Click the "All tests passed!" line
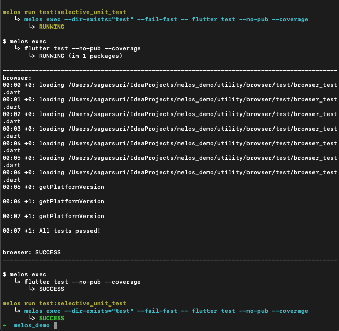This screenshot has width=339, height=331. [51, 231]
